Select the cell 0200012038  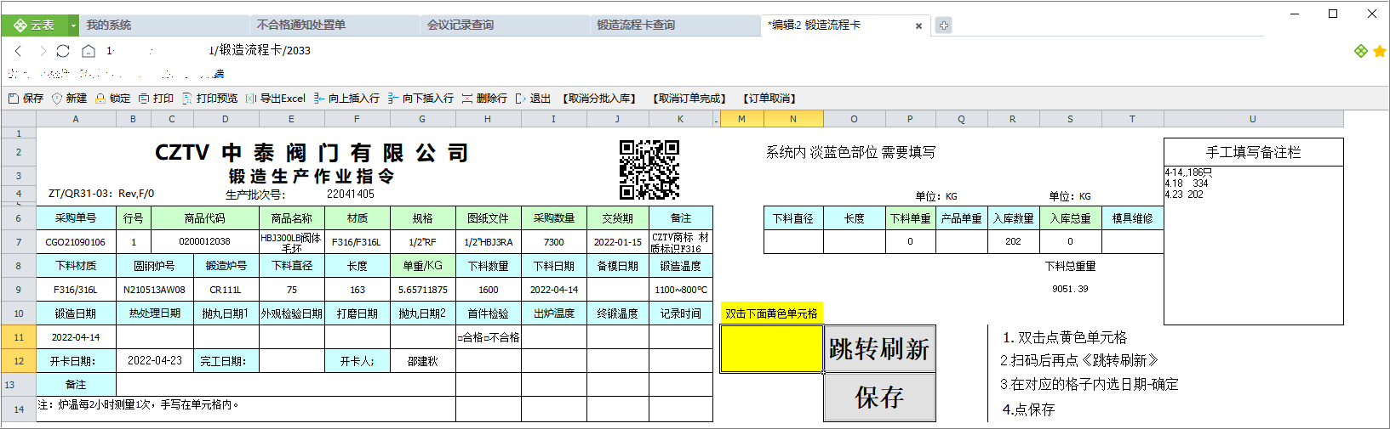[x=204, y=242]
